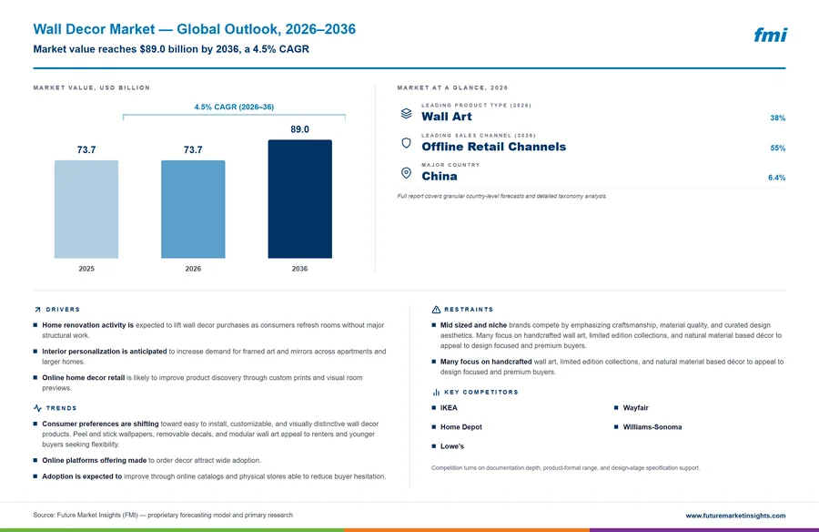Click the Market Value, USD Billion heading
The height and width of the screenshot is (532, 819).
tap(91, 87)
